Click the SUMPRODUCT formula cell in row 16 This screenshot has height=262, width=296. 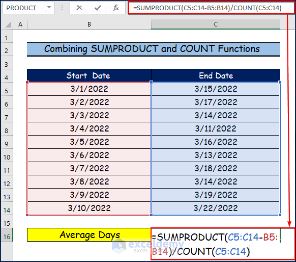point(223,244)
